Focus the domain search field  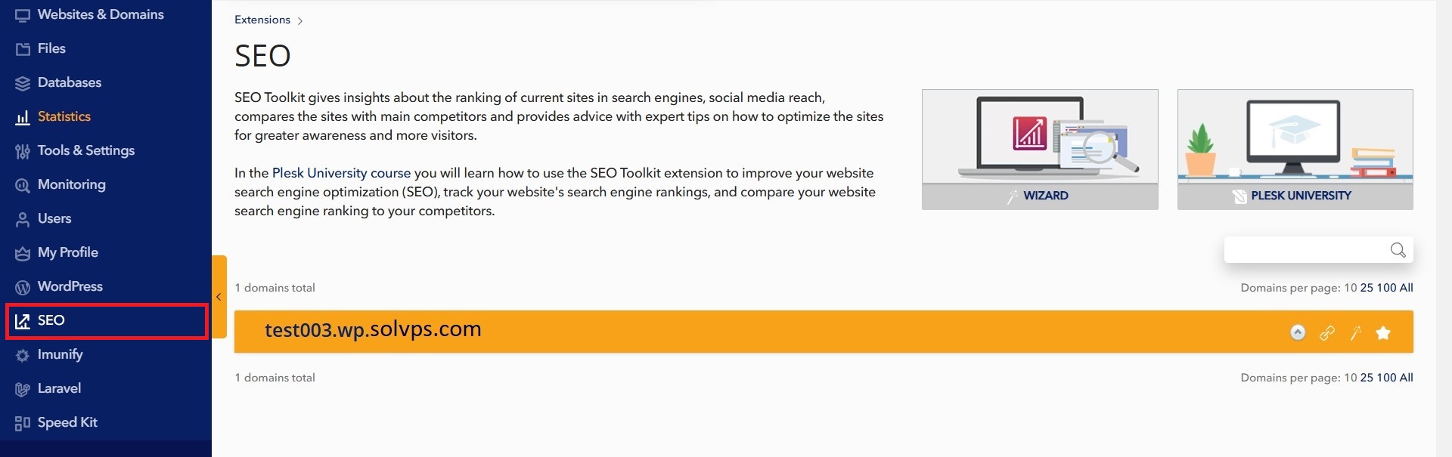click(x=1318, y=250)
